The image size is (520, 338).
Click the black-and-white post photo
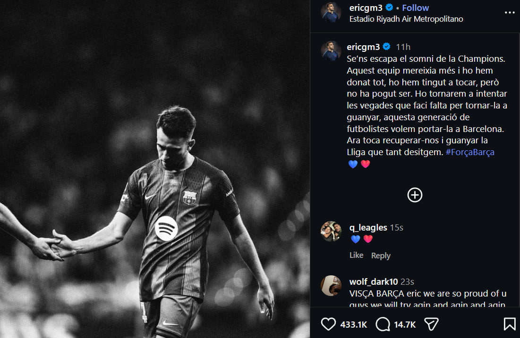coord(155,169)
